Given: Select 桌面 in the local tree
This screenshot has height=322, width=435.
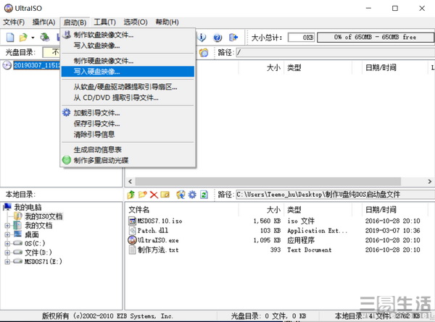Looking at the screenshot, I should [32, 234].
